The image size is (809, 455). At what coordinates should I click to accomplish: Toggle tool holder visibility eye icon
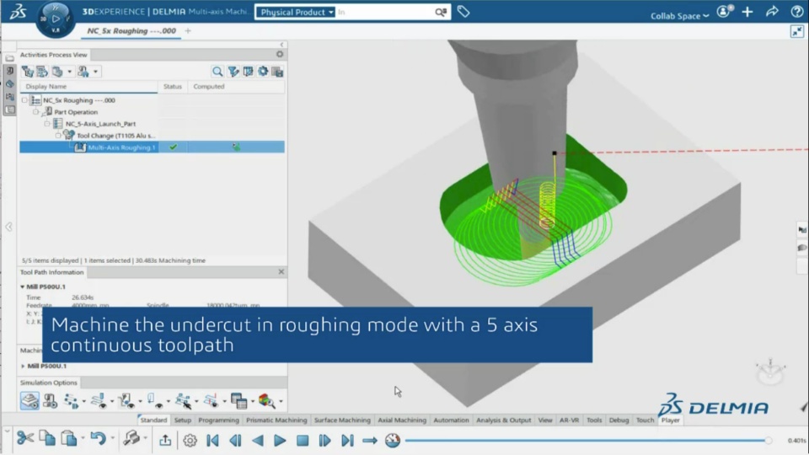127,401
